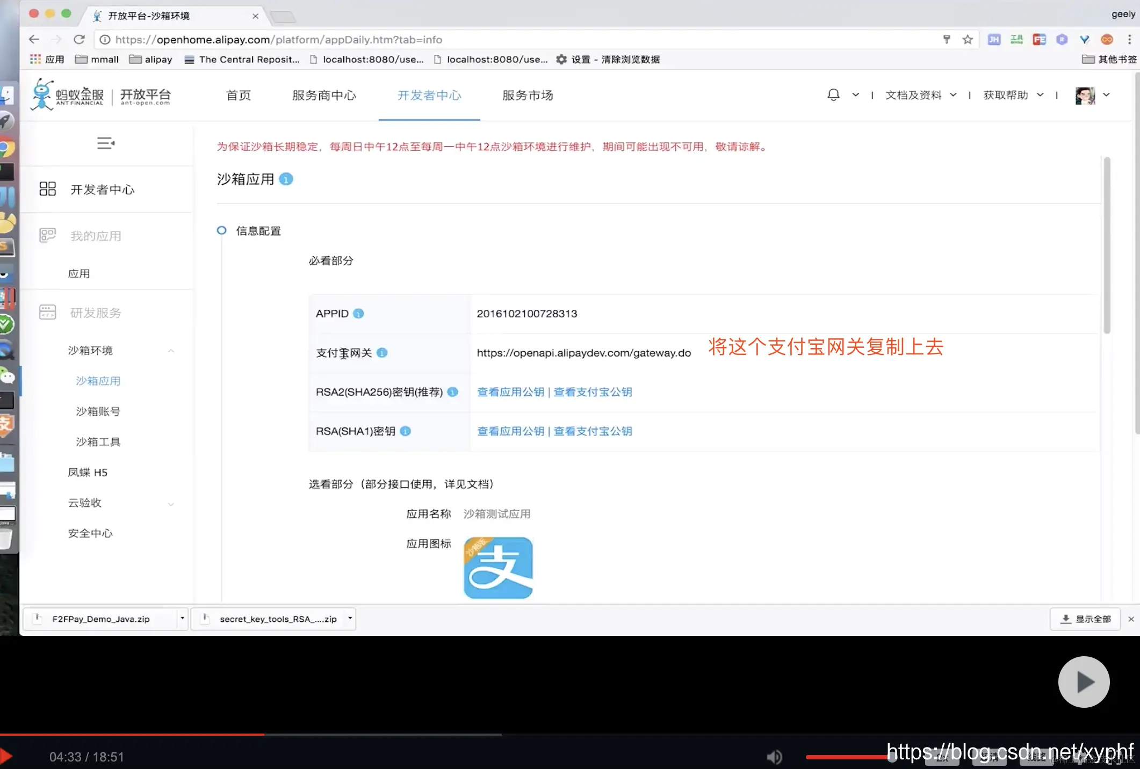
Task: Click the volume speaker icon
Action: coord(774,757)
